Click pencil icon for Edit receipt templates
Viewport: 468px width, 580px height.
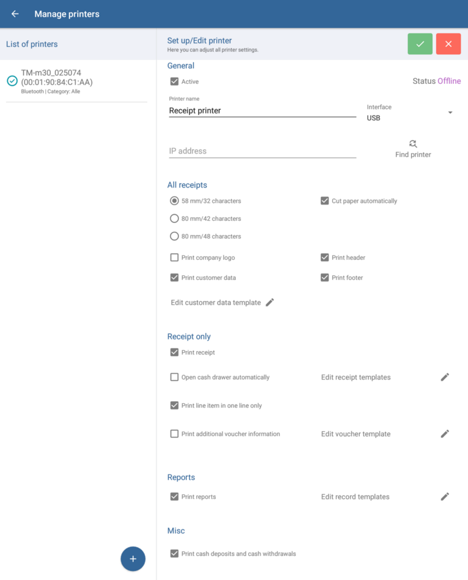[x=445, y=377]
